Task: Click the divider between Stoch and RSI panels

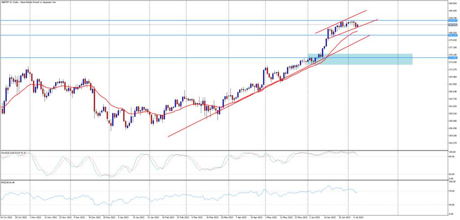Action: [225, 180]
